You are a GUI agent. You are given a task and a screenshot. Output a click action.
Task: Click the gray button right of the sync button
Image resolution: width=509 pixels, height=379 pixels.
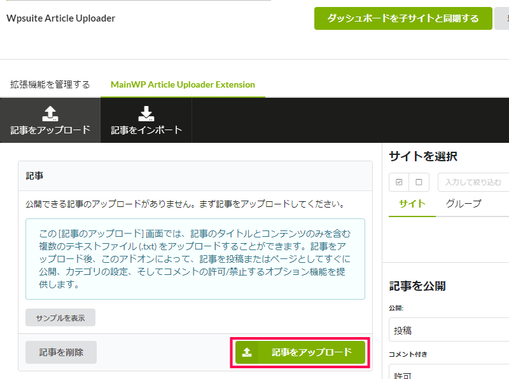tap(502, 18)
